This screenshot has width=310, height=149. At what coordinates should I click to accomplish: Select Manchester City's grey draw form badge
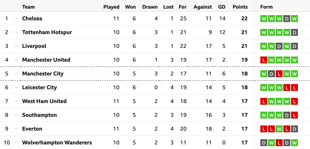coord(271,74)
